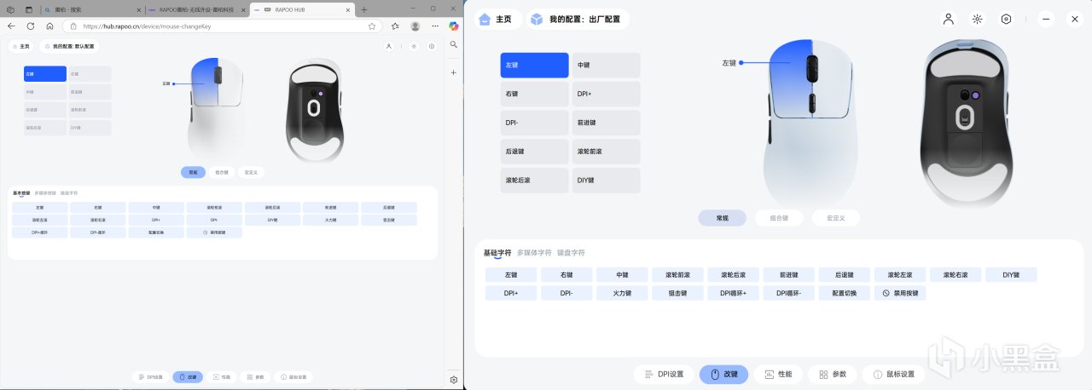Open DPI设置 in the desktop app bottom bar
1092x390 pixels.
pos(665,375)
